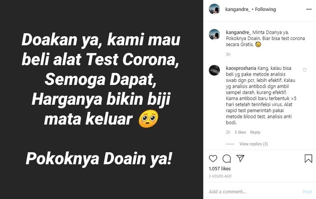Click the 3 HOURS AGO timestamp
316x199 pixels.
pyautogui.click(x=220, y=176)
